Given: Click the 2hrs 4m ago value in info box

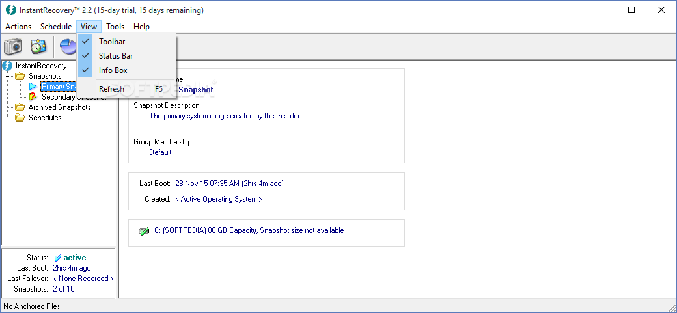Looking at the screenshot, I should [x=72, y=268].
